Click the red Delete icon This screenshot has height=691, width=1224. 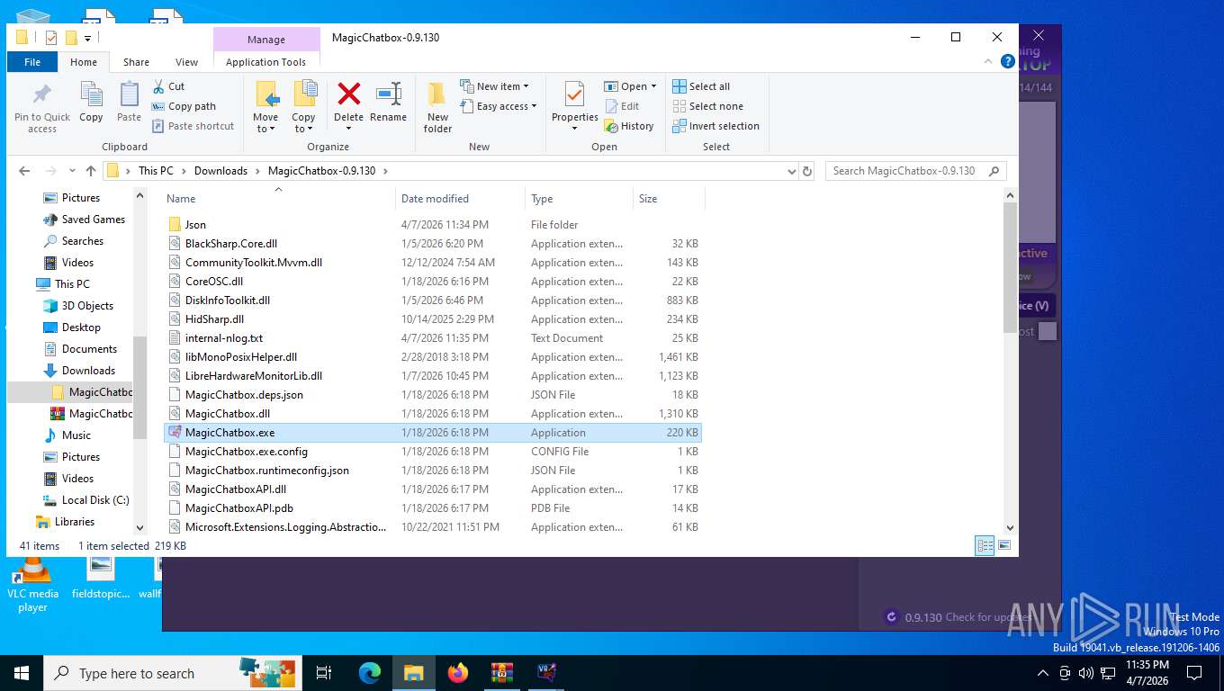[x=349, y=94]
